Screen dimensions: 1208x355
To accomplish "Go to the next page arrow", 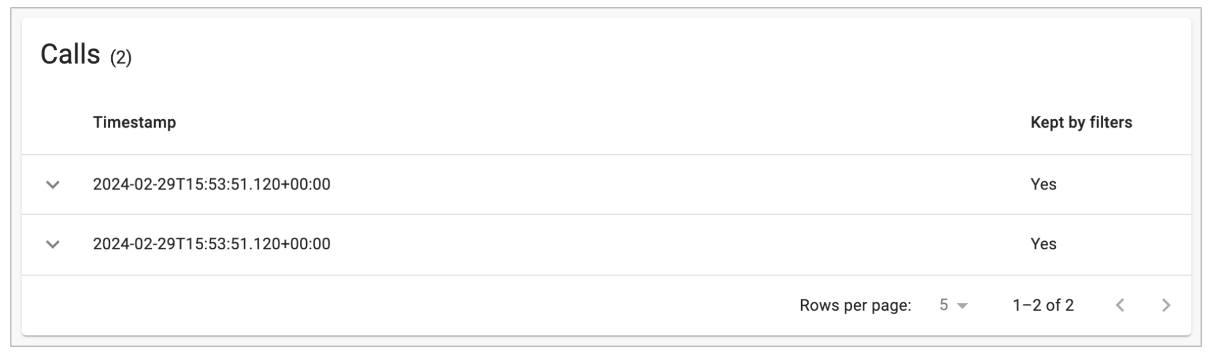I will [1166, 305].
